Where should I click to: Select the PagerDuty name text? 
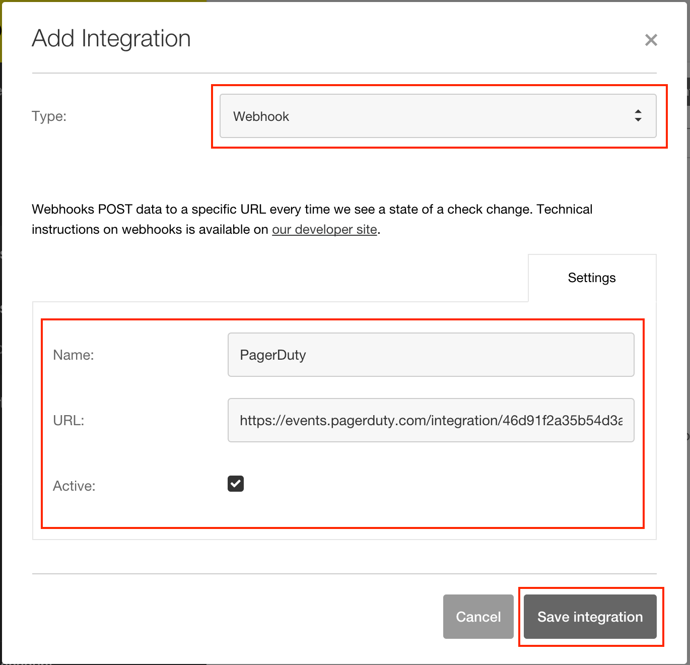coord(272,354)
